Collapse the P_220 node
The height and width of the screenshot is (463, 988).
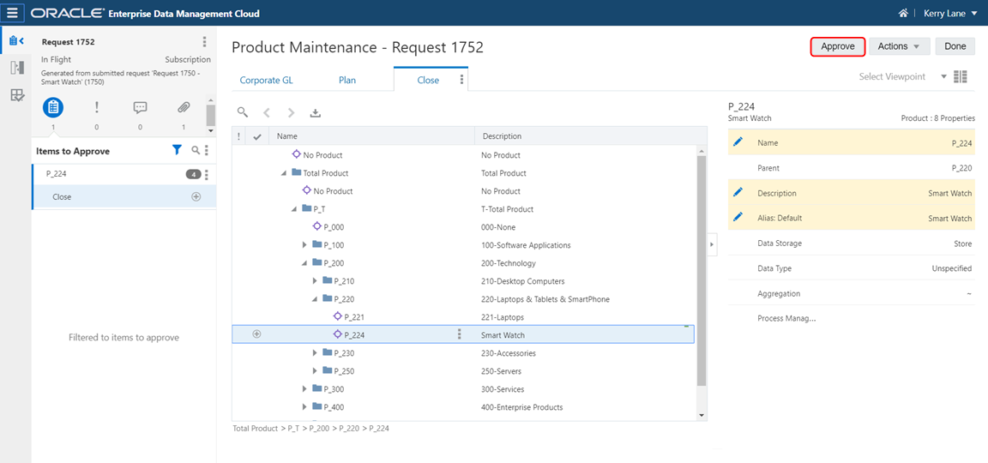[315, 299]
